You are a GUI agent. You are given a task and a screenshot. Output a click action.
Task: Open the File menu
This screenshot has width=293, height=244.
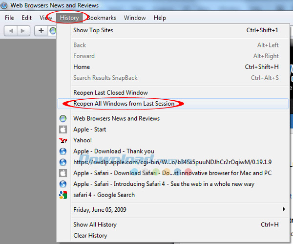tap(9, 18)
